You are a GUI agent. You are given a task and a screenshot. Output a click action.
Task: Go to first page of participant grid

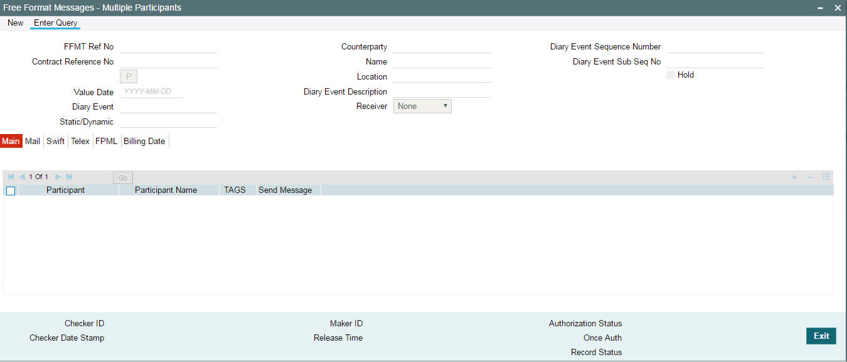(x=11, y=177)
